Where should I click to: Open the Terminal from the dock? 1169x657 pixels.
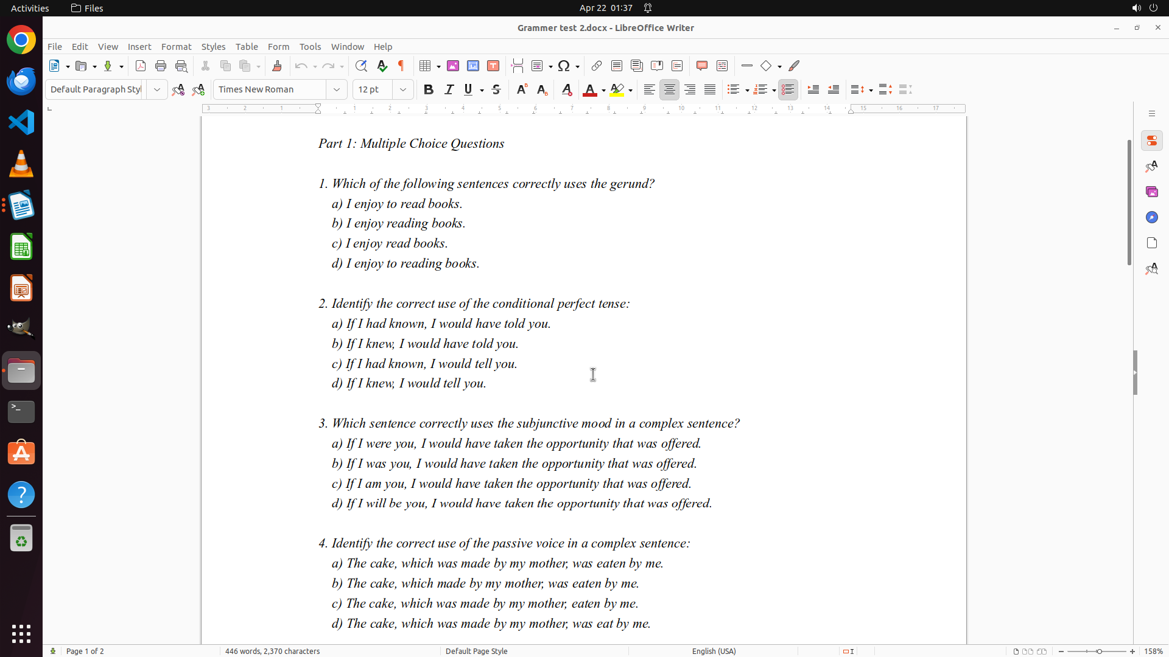tap(21, 412)
